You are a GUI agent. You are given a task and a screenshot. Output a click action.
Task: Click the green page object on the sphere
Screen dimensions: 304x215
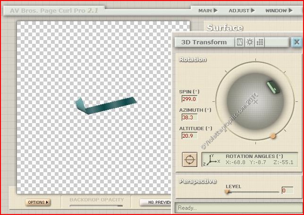tap(272, 87)
